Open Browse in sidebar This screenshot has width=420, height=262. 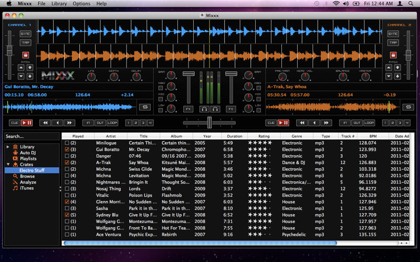point(27,176)
